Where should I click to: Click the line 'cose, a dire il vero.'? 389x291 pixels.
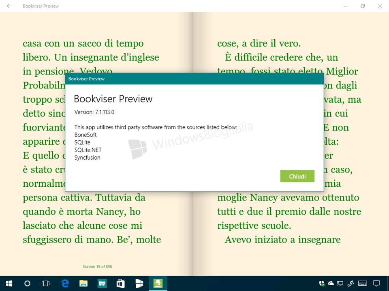point(259,44)
